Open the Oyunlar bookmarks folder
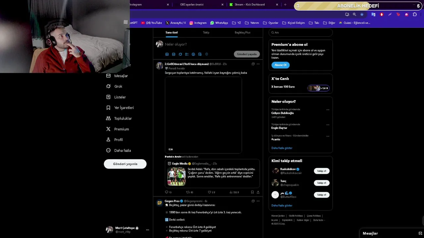The image size is (424, 238). point(271,23)
